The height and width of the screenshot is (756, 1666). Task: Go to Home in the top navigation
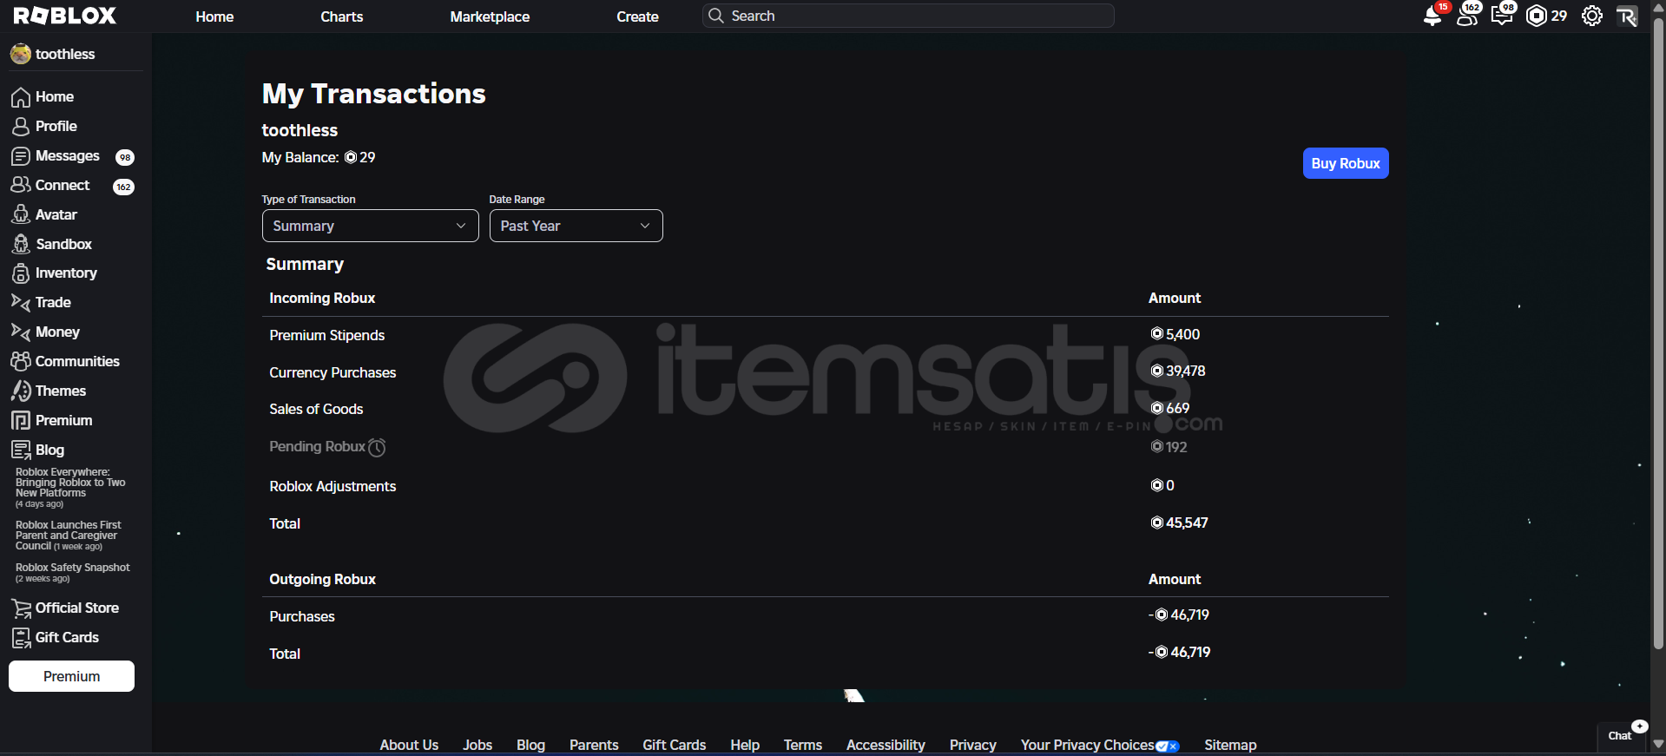[214, 16]
